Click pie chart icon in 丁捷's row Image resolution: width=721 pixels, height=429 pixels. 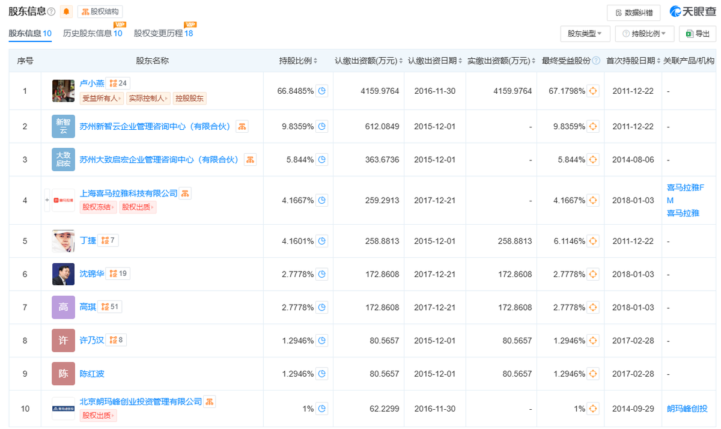pyautogui.click(x=322, y=241)
